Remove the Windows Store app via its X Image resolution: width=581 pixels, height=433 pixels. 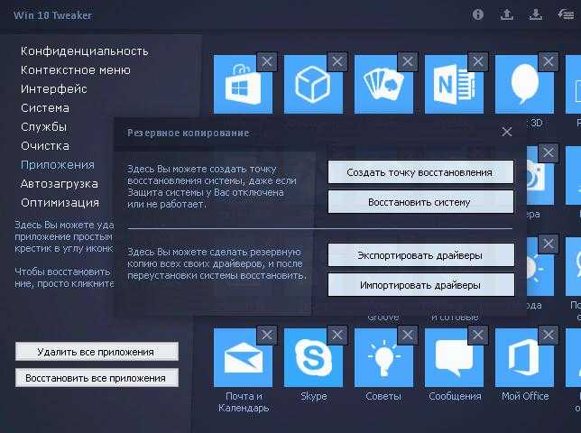pos(267,61)
